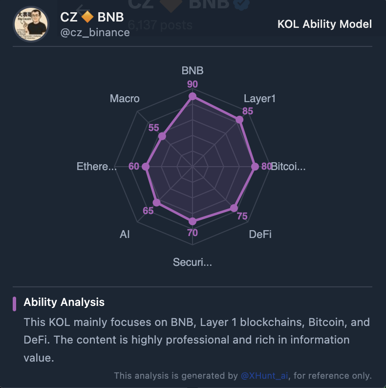Click the CZ BNB display name
The height and width of the screenshot is (388, 386).
click(x=92, y=17)
